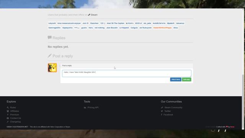The height and width of the screenshot is (138, 245).
Task: Click the pencil icon beside Post a reply
Action: [x=49, y=56]
